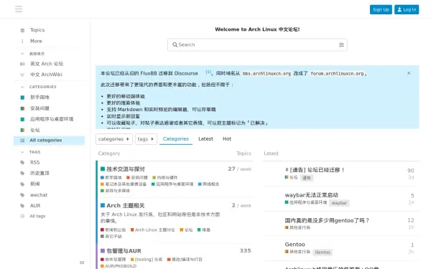The image size is (431, 269).
Task: Open the Sign Up page
Action: (381, 9)
